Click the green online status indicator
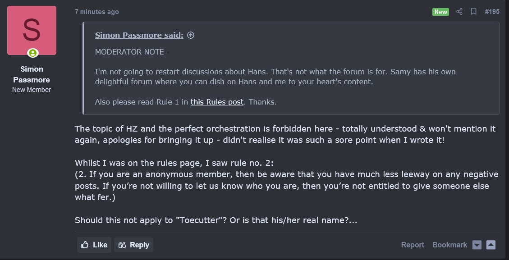This screenshot has height=260, width=509. pos(32,53)
